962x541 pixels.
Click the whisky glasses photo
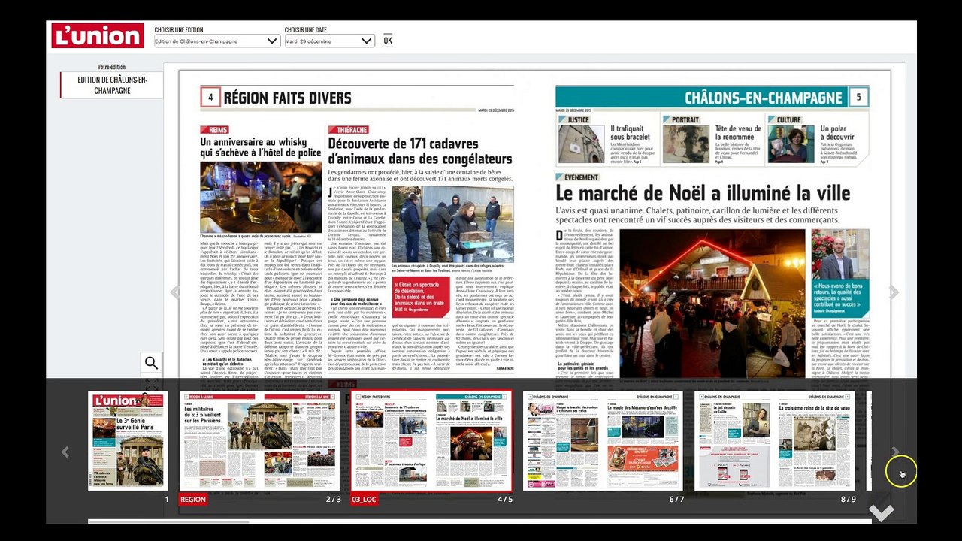[261, 197]
